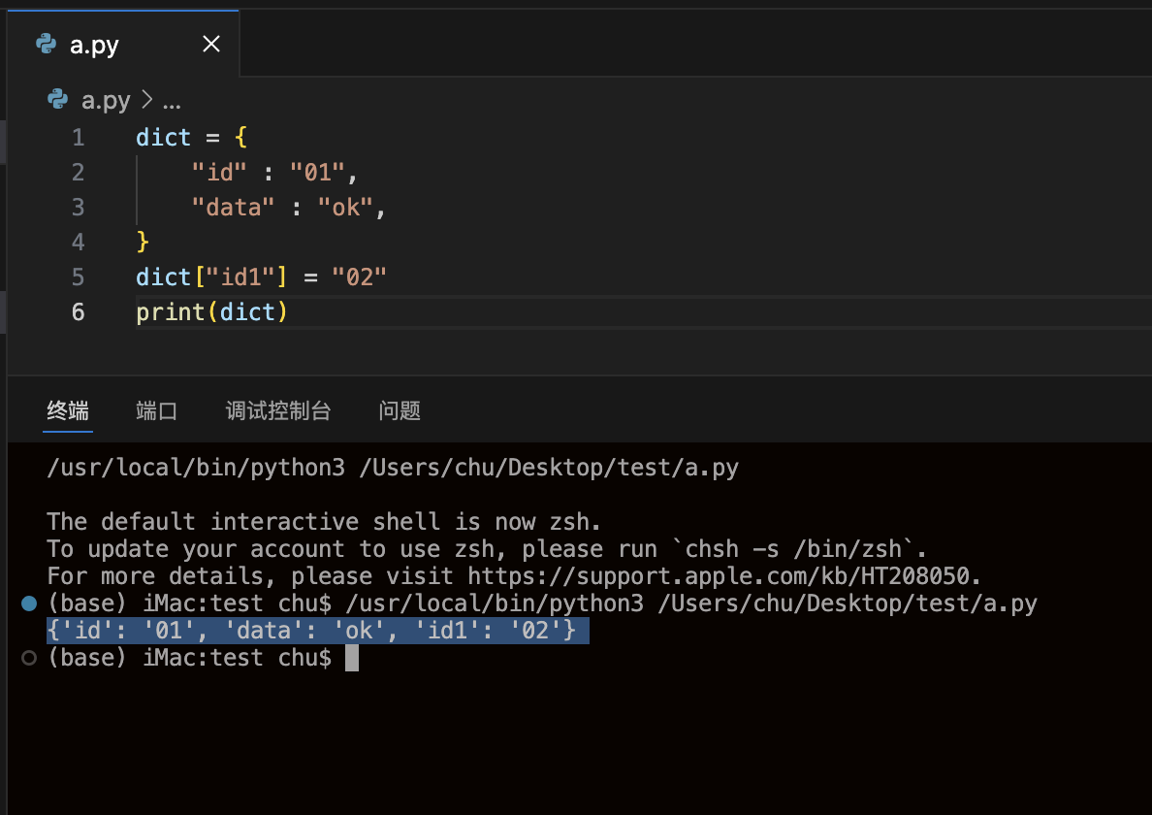Focus the terminal cursor at the last prompt
1152x815 pixels.
352,659
